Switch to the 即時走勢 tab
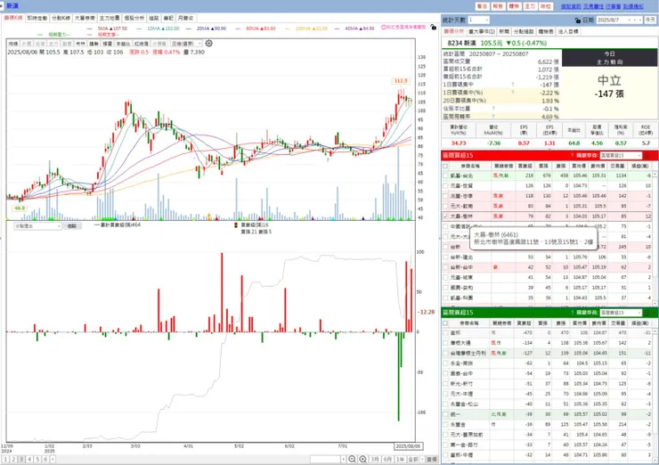This screenshot has width=659, height=465. click(37, 18)
